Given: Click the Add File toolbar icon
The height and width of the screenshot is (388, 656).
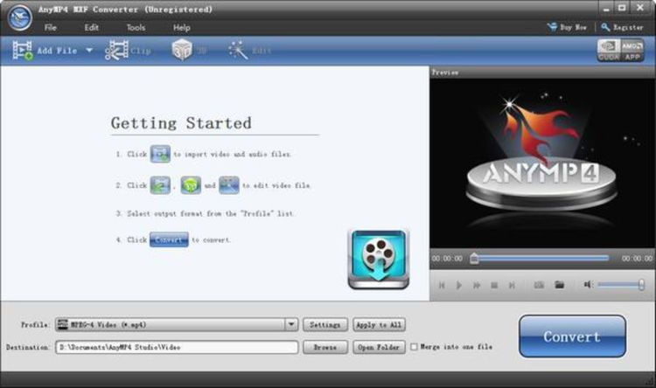Looking at the screenshot, I should pos(23,50).
